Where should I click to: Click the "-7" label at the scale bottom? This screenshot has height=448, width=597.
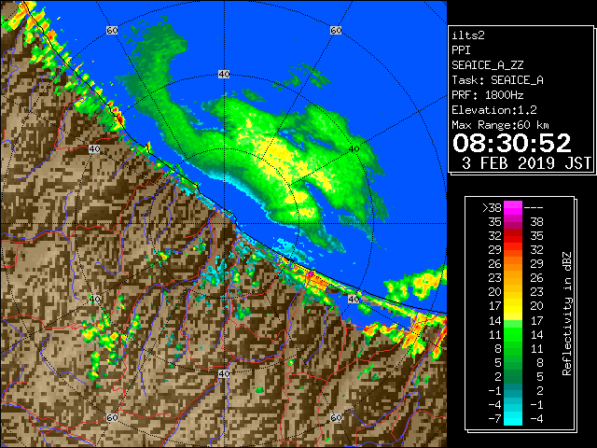(494, 418)
